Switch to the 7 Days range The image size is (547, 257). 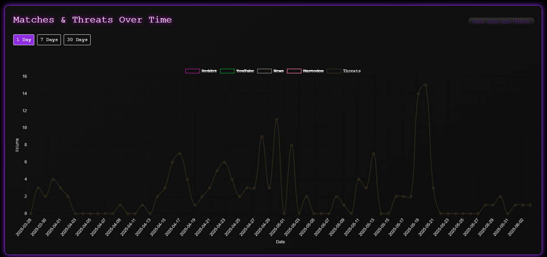point(49,40)
